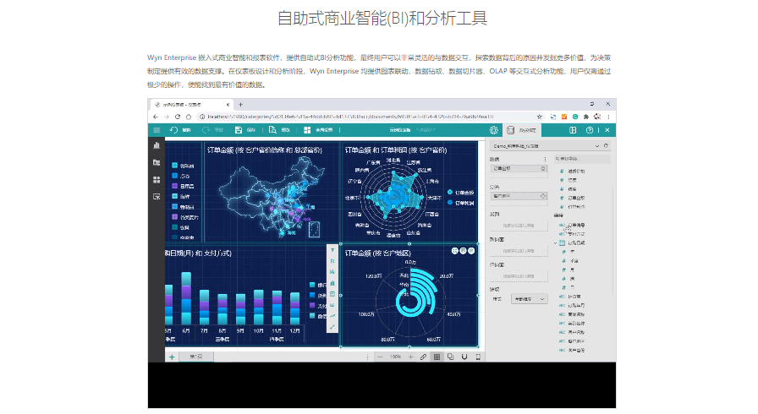
Task: Toggle the 订单利润 legend item on the radar chart
Action: [x=461, y=203]
